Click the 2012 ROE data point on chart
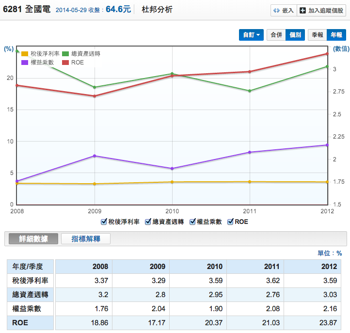Viewport: 350px width, 333px height. pyautogui.click(x=327, y=54)
